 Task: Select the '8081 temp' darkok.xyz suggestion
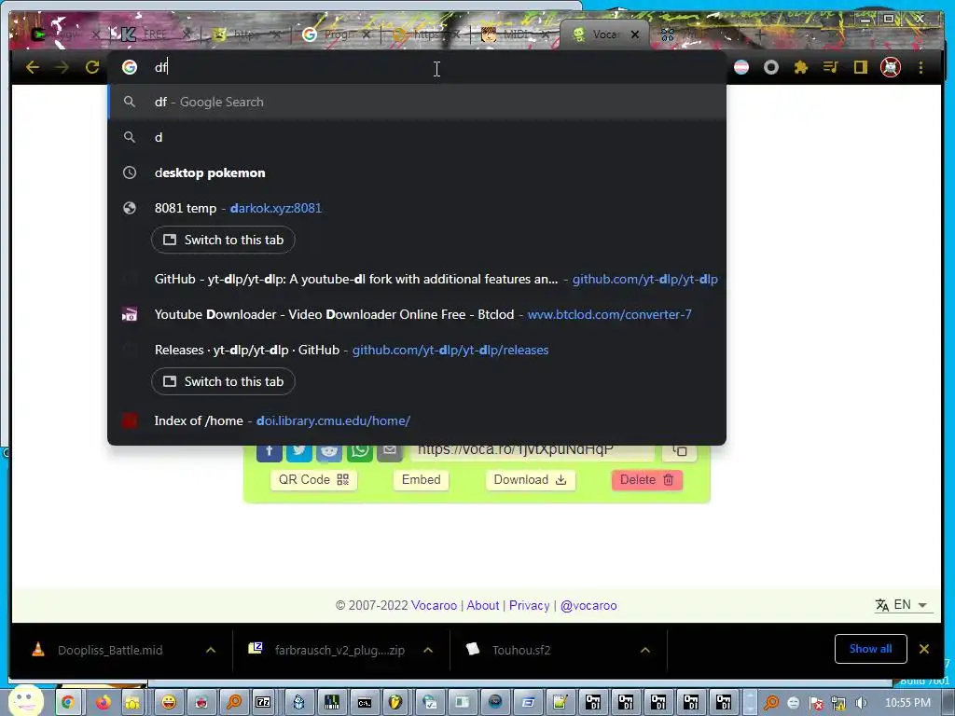[x=417, y=208]
